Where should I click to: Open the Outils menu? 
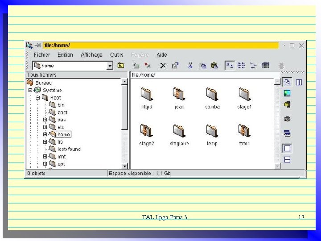tap(117, 55)
